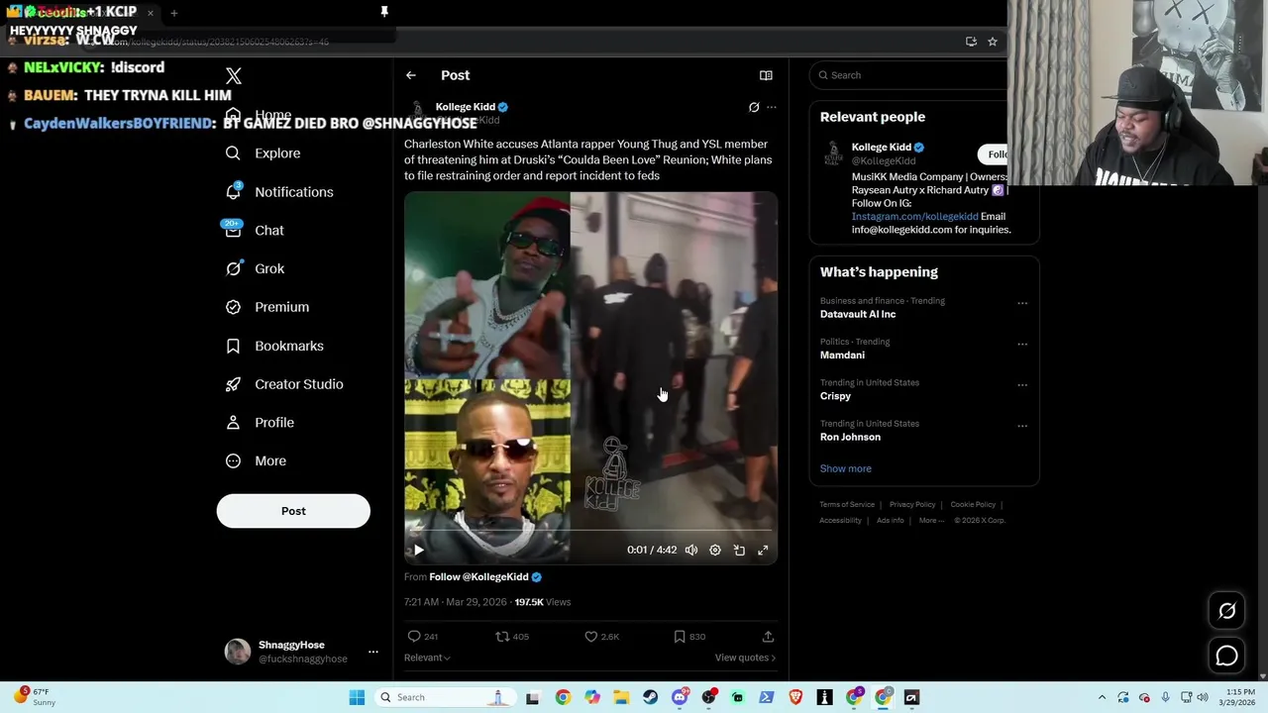Open Datavault AI Inc trend
This screenshot has width=1268, height=713.
pyautogui.click(x=858, y=314)
